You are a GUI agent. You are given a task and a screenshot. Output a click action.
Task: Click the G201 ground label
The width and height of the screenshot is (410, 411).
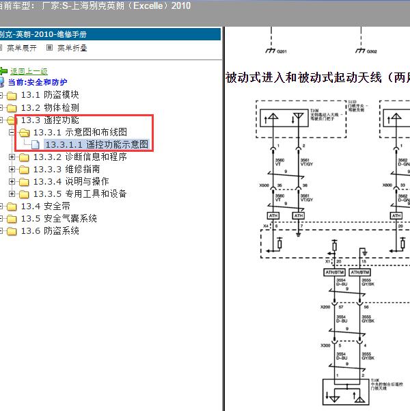(x=282, y=52)
